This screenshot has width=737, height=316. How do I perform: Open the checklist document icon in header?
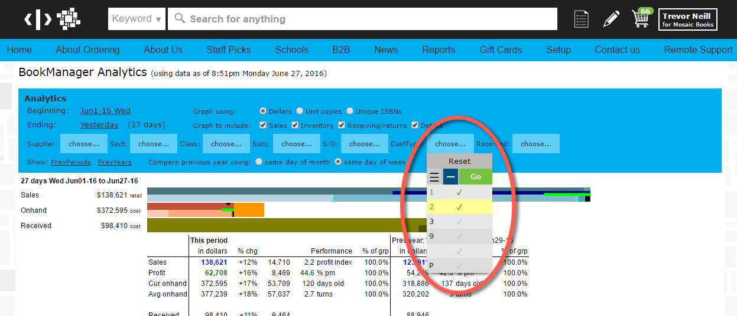(581, 19)
